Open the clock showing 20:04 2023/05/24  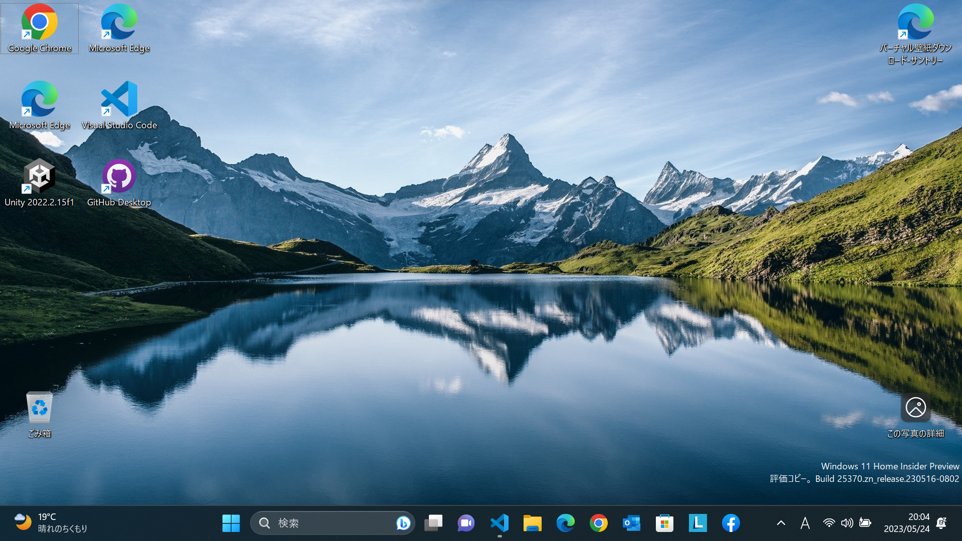[906, 523]
